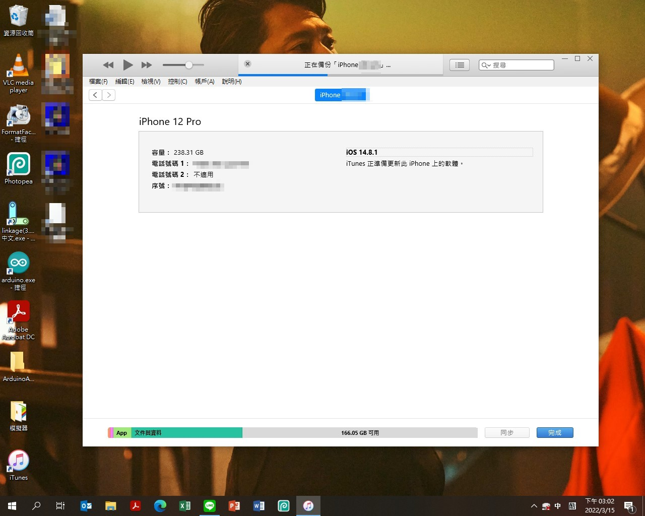Go back with the left chevron button
The height and width of the screenshot is (516, 645).
click(x=95, y=95)
